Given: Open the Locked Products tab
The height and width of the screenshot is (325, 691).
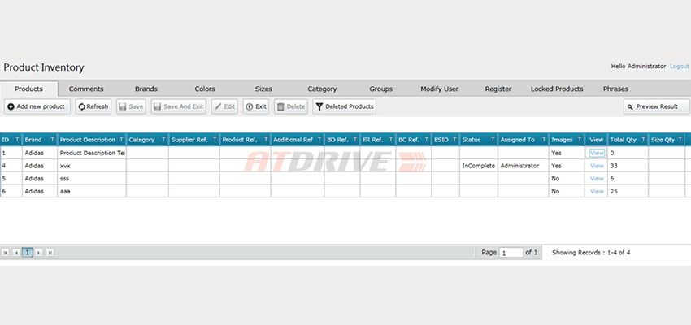Looking at the screenshot, I should [x=557, y=89].
